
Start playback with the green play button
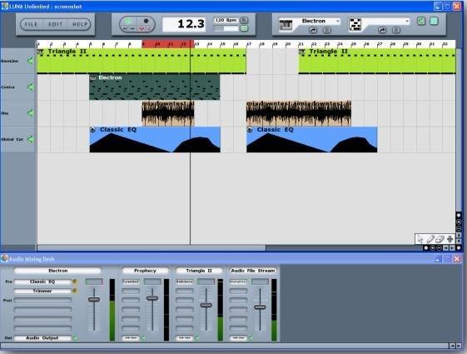tap(127, 21)
